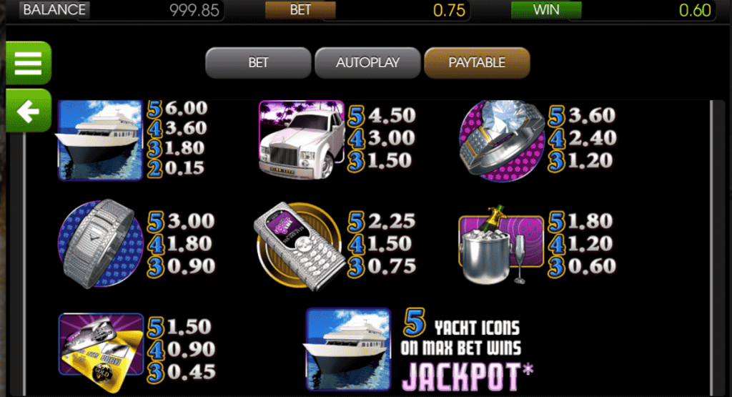
Task: Select the champagne bucket symbol
Action: [500, 245]
